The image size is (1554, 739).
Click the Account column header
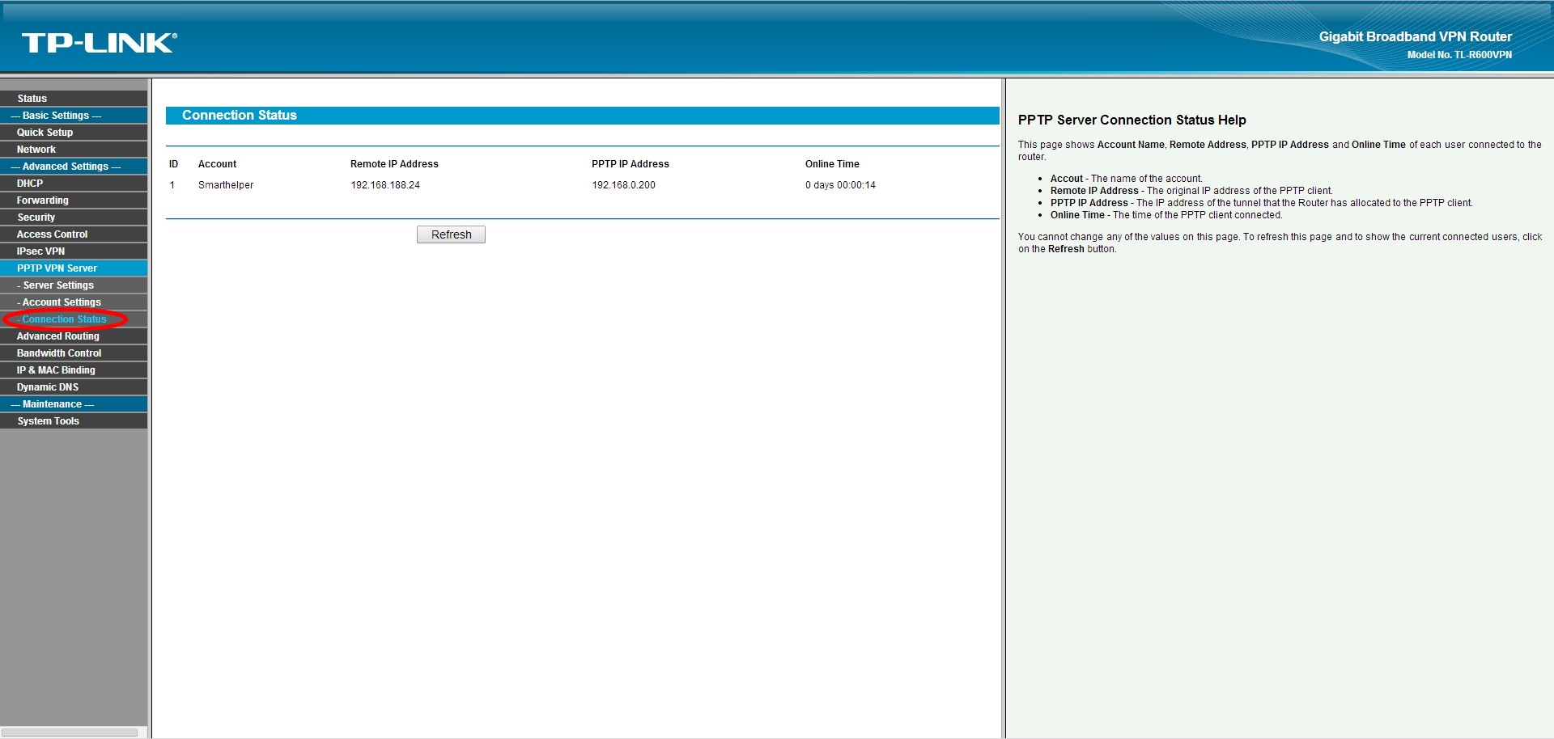pos(218,164)
